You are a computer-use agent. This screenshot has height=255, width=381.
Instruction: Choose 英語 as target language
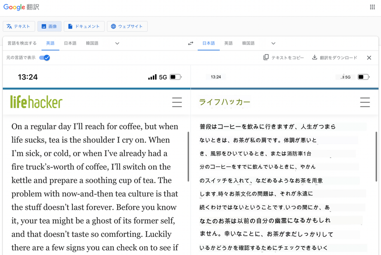[229, 43]
